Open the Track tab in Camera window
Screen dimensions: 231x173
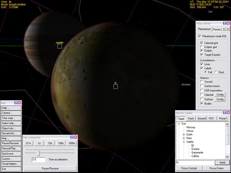(191, 119)
